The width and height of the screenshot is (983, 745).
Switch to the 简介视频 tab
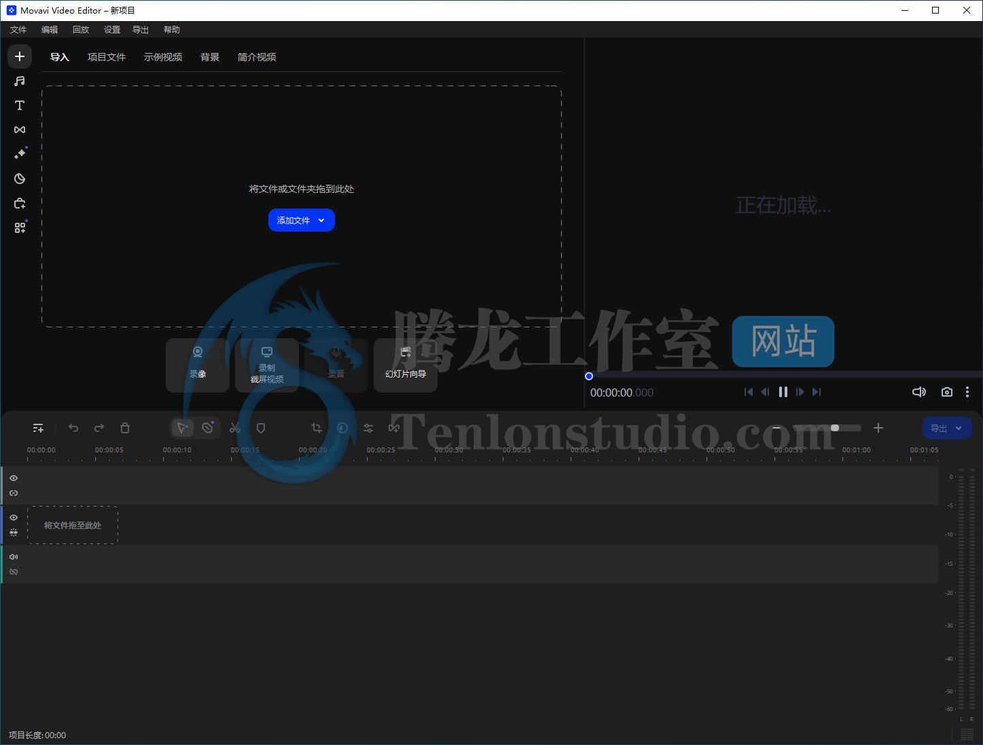click(257, 57)
